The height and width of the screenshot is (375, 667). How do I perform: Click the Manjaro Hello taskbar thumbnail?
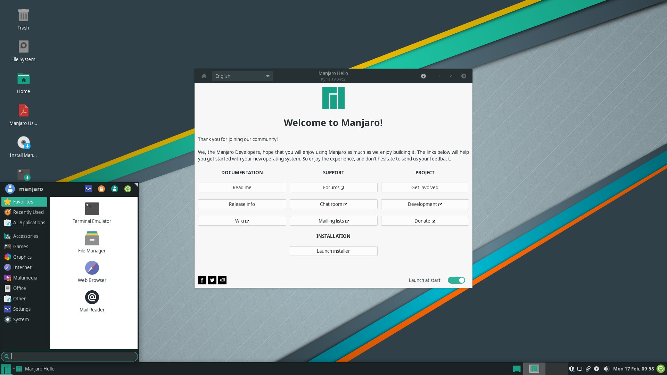(40, 369)
